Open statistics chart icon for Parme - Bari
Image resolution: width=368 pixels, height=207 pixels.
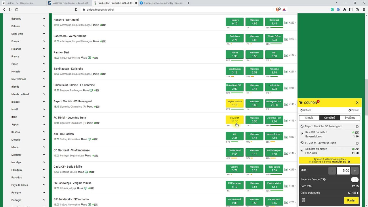[x=286, y=55]
